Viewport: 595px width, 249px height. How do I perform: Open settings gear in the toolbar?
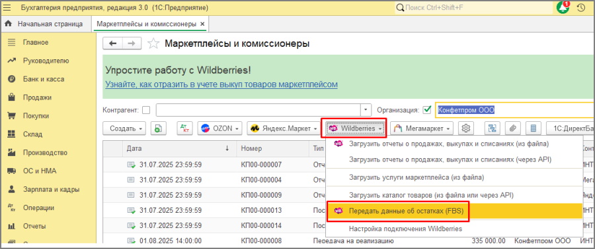465,128
